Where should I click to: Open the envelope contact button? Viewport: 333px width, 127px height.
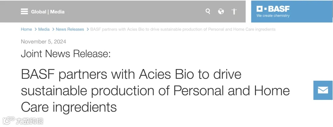pos(323,90)
